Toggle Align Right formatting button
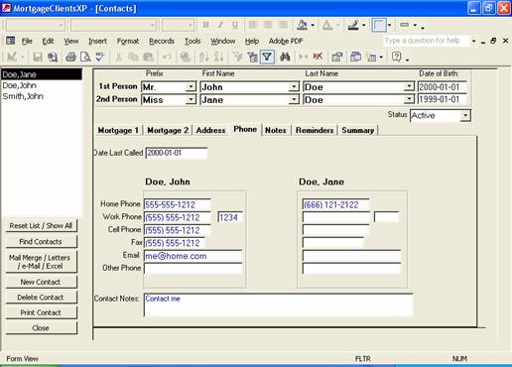The height and width of the screenshot is (367, 512). tap(283, 25)
